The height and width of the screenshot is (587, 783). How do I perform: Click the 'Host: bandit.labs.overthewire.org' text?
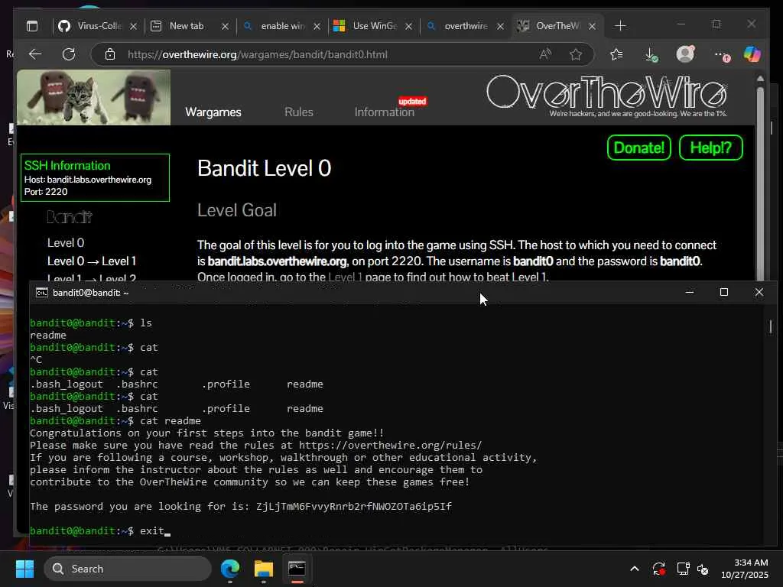88,180
